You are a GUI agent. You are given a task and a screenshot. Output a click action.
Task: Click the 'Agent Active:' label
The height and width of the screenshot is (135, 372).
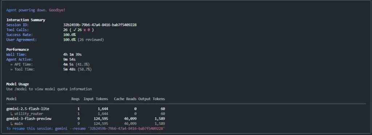pyautogui.click(x=20, y=59)
